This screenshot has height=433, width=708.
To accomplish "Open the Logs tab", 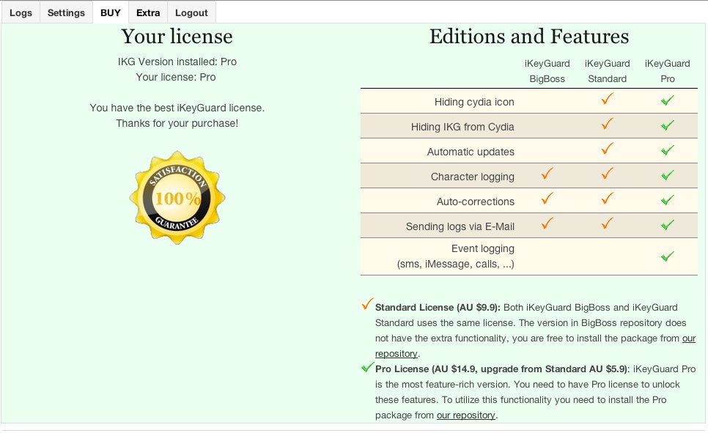I will 21,12.
